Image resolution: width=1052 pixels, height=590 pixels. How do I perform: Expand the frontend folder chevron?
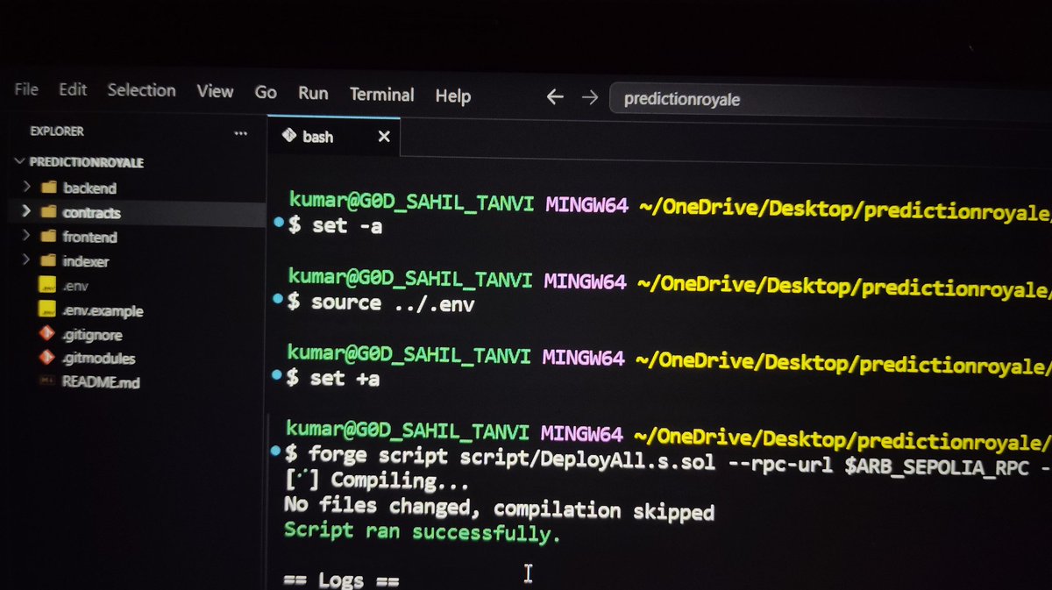pyautogui.click(x=25, y=236)
